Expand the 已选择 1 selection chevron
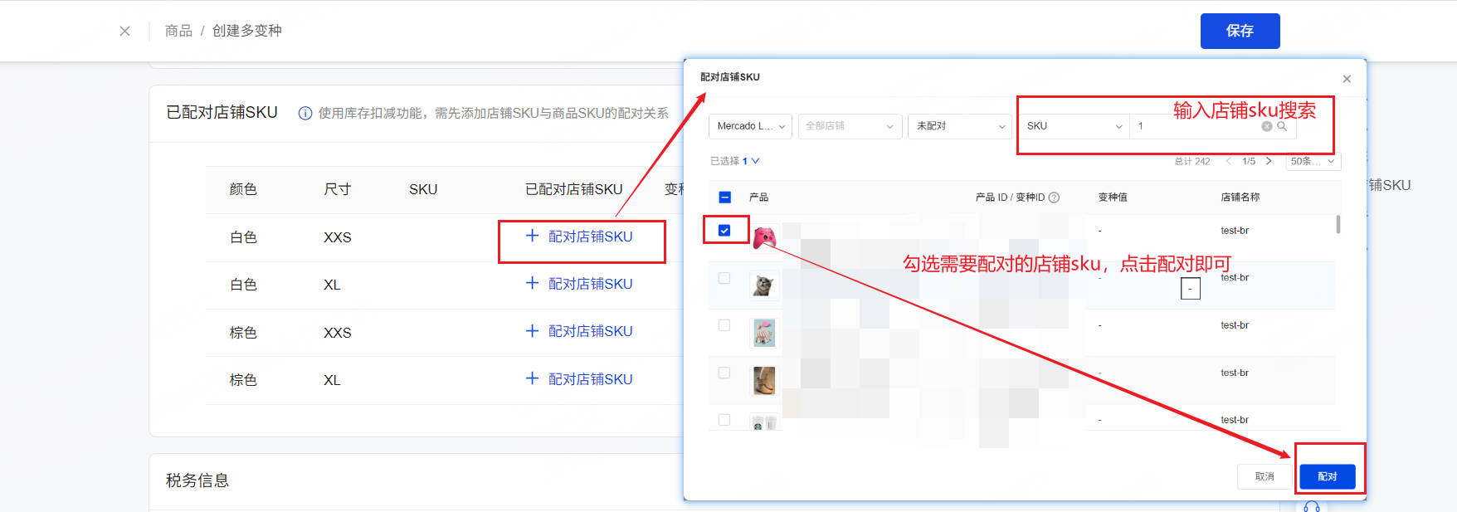Screen dimensions: 1457x512 755,161
